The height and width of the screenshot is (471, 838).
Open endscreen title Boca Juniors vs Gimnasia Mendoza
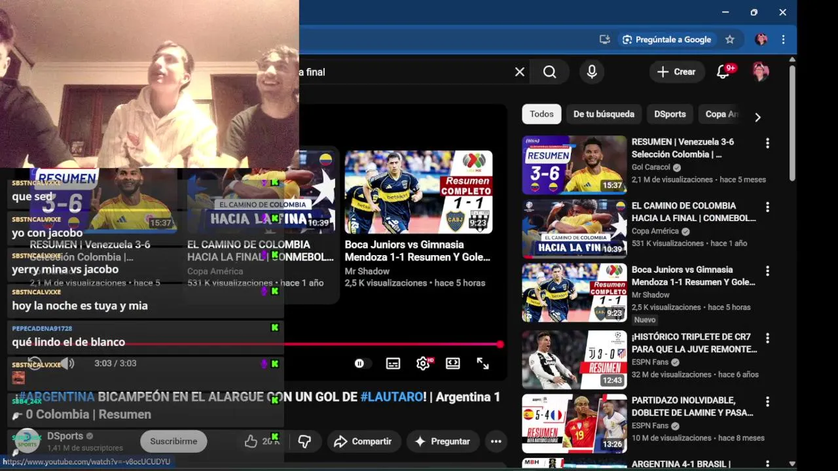[418, 251]
